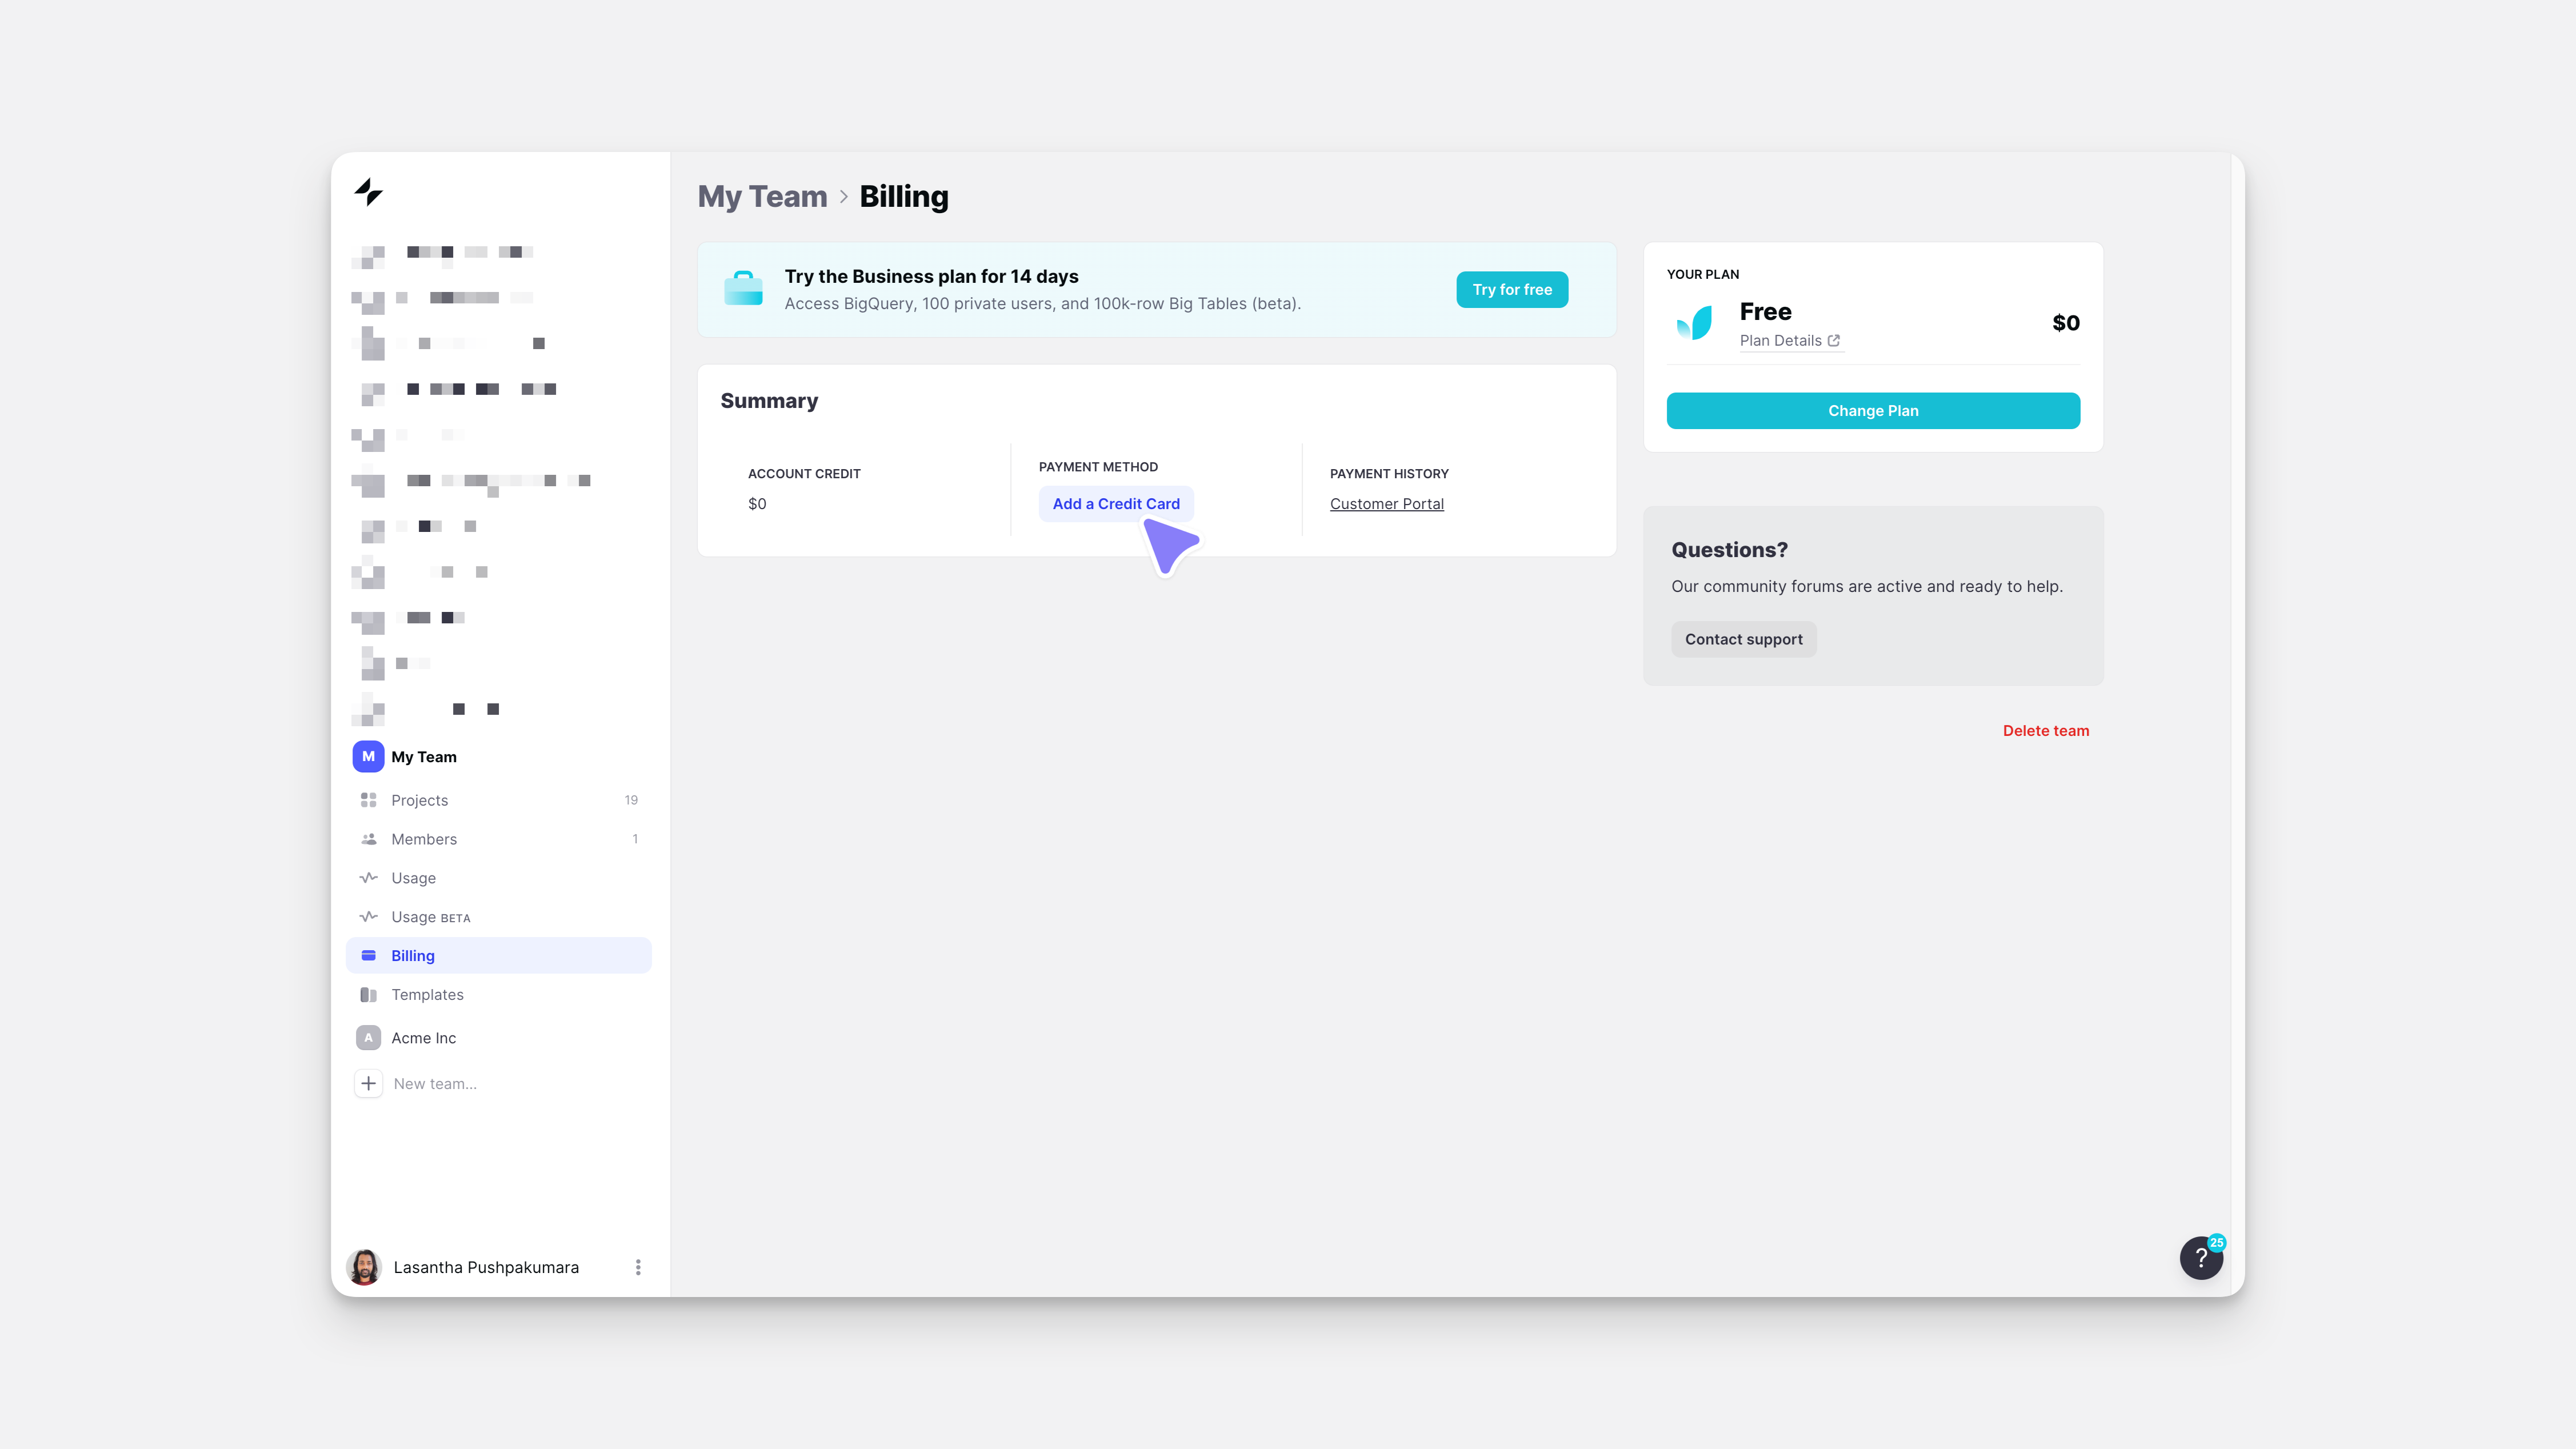The width and height of the screenshot is (2576, 1449).
Task: Open Templates via its sidebar icon
Action: (x=368, y=994)
